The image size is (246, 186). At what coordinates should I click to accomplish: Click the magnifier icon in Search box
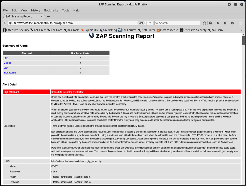click(157, 23)
